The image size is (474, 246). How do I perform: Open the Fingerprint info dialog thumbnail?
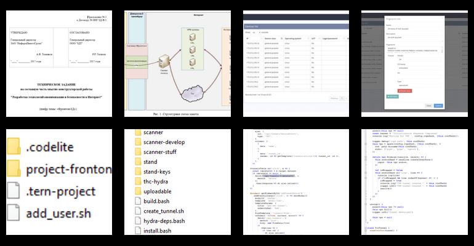414,64
